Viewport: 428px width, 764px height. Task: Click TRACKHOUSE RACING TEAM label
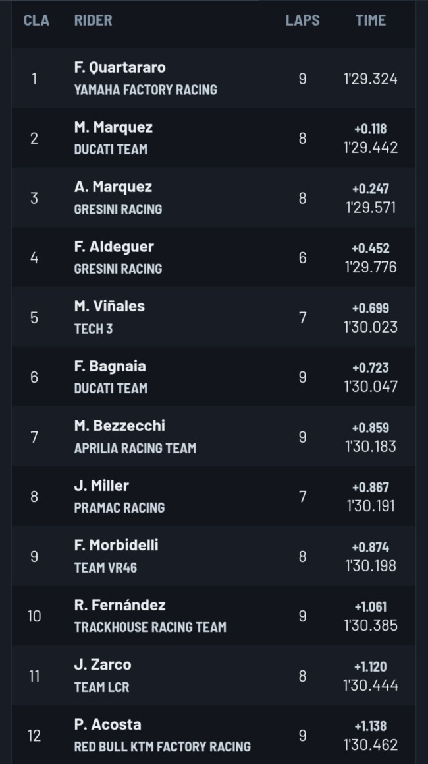(x=150, y=627)
